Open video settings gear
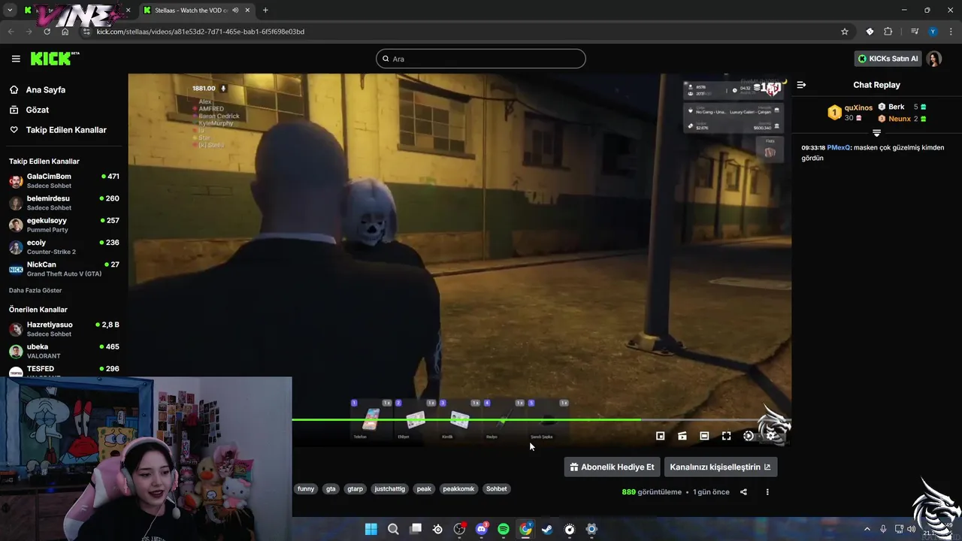Viewport: 962px width, 541px height. [x=770, y=436]
